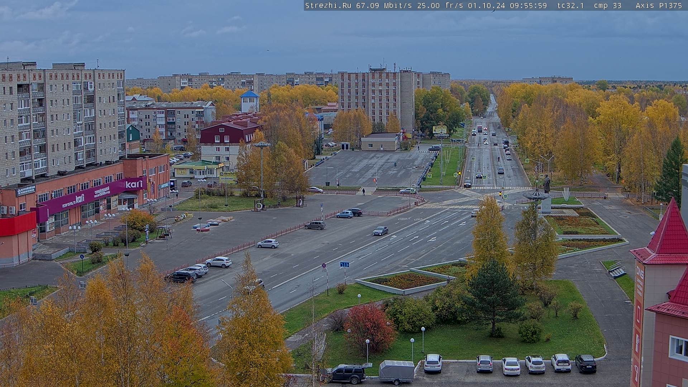The image size is (688, 387).
Task: Select the tc32.1 overlay value
Action: (570, 5)
